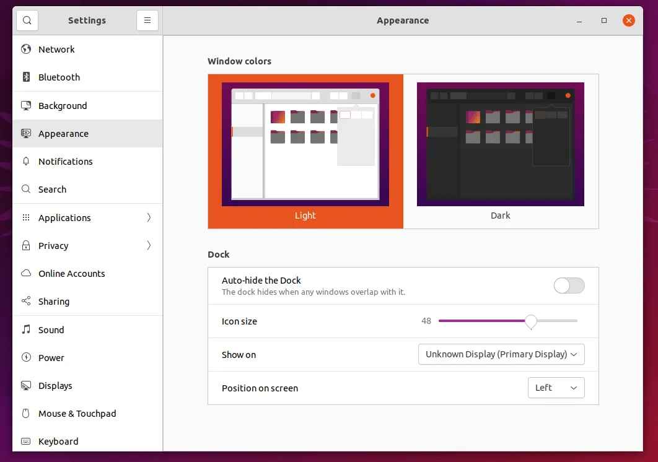This screenshot has width=658, height=462.
Task: Click the Network globe icon in sidebar
Action: (x=26, y=50)
